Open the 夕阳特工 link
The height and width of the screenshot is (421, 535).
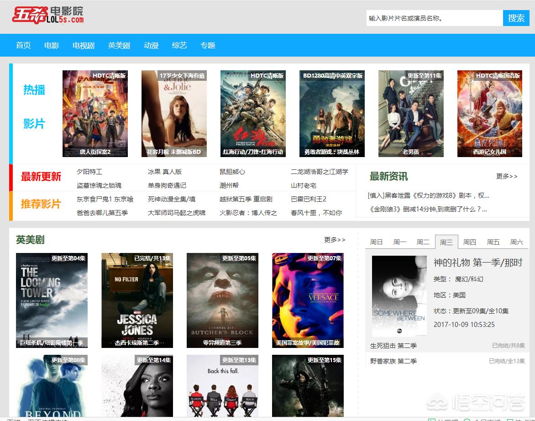(x=89, y=172)
